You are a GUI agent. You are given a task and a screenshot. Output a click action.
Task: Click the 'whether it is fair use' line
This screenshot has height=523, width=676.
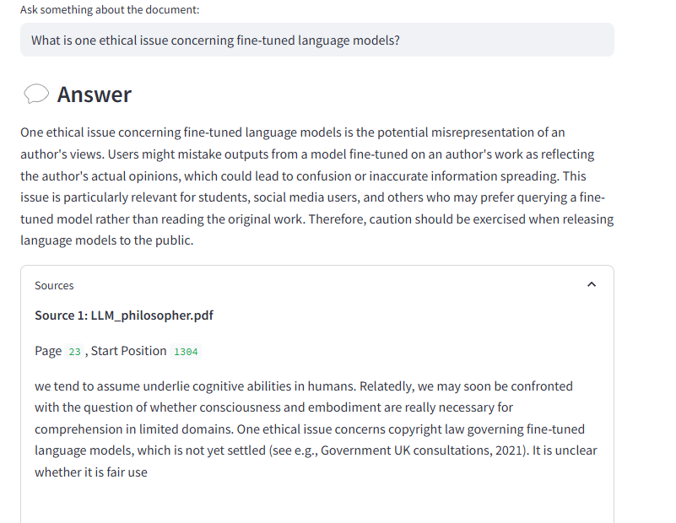click(x=90, y=472)
